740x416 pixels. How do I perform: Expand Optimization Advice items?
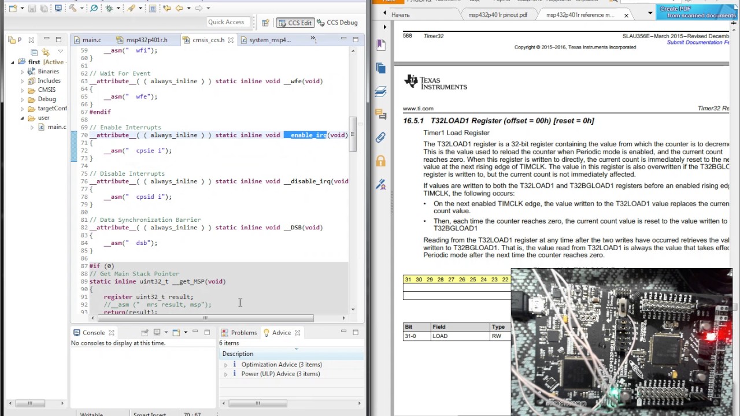225,365
